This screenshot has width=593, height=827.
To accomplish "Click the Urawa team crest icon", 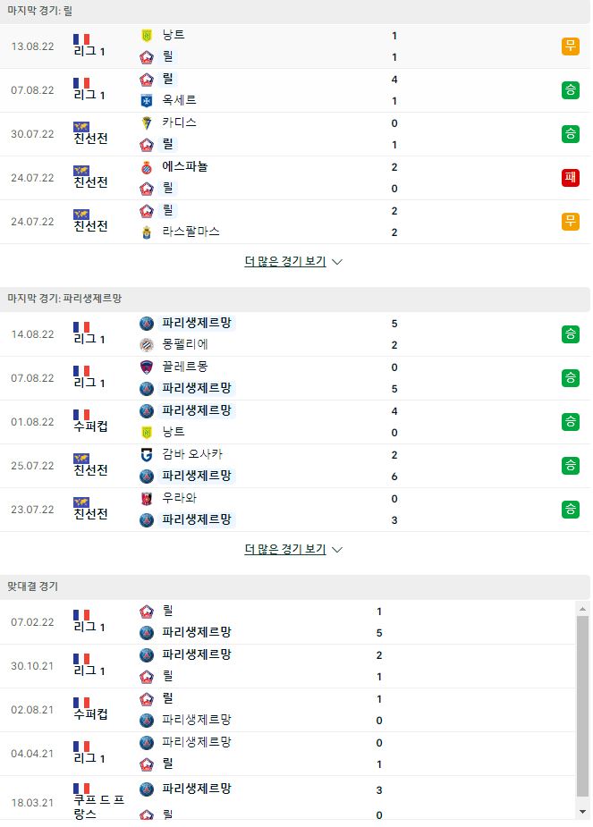I will 147,498.
